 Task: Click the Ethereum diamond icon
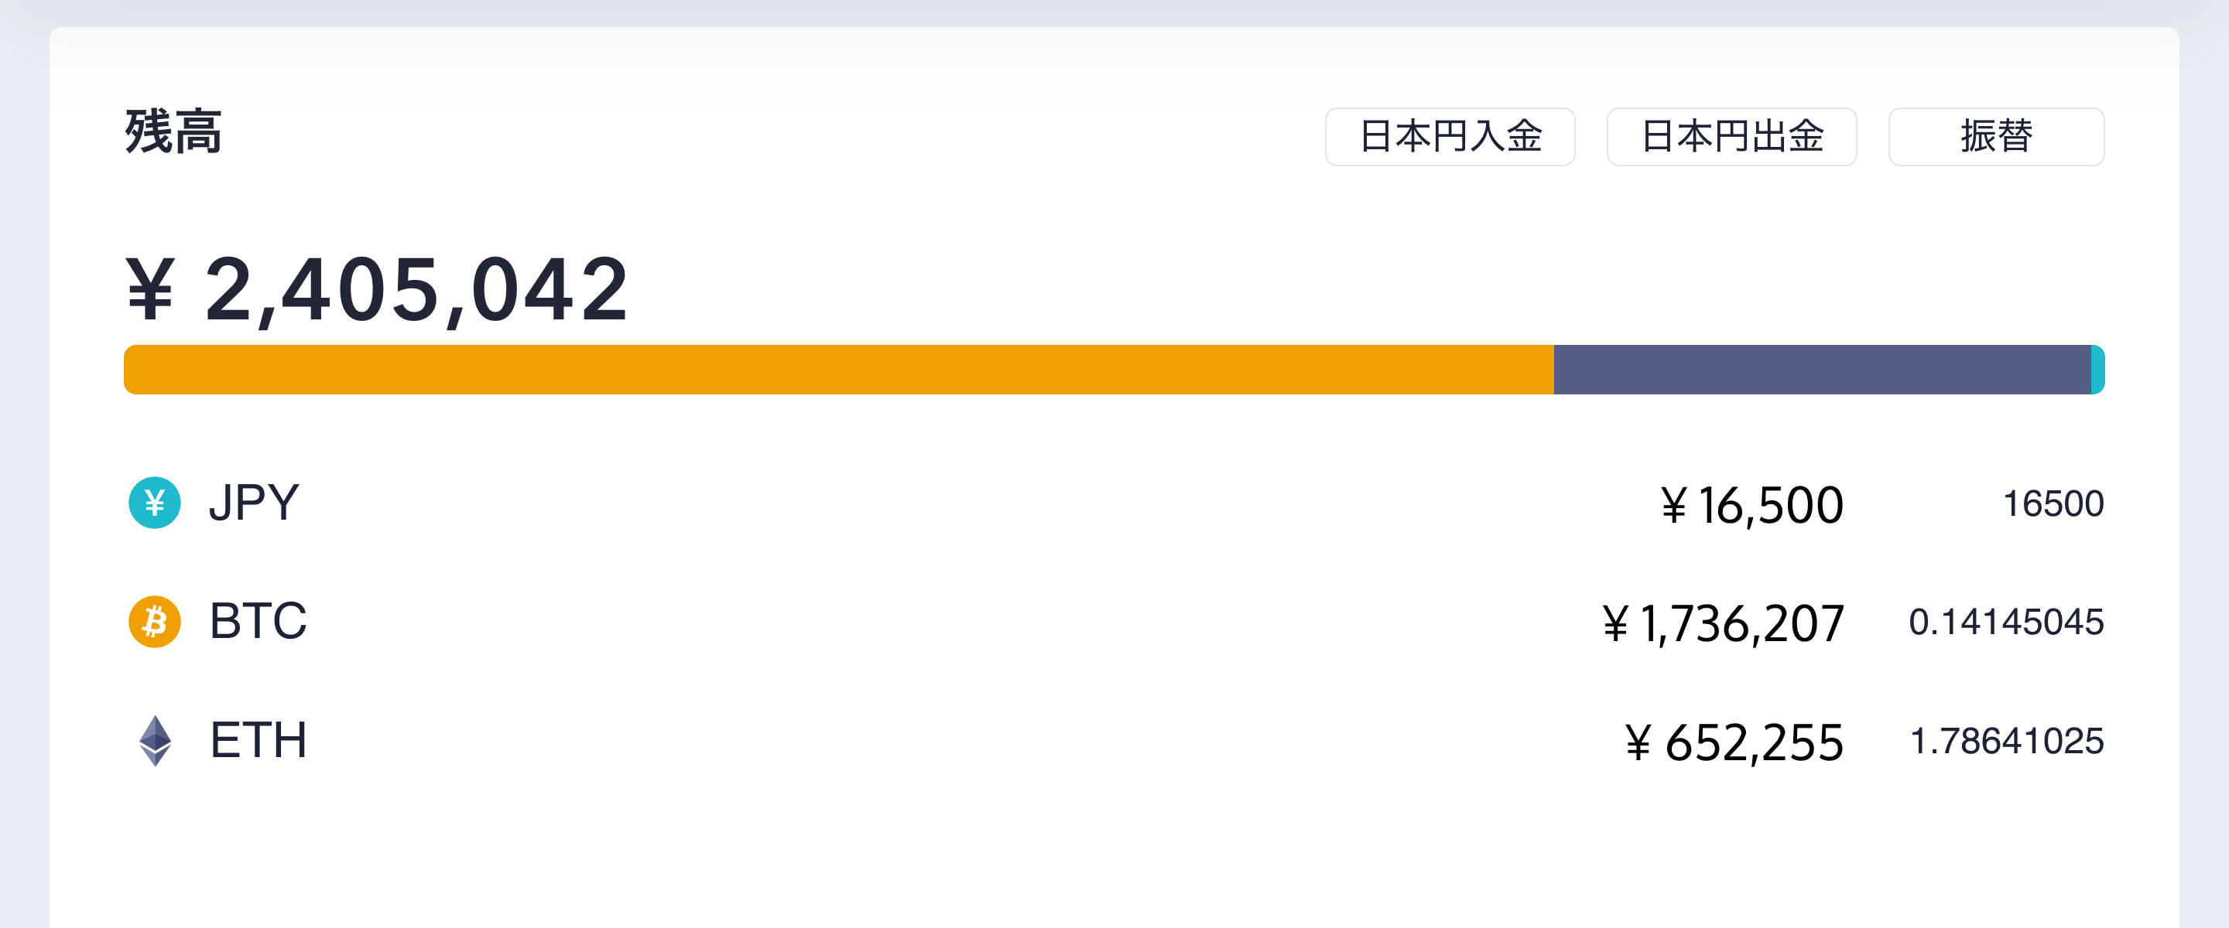coord(155,740)
